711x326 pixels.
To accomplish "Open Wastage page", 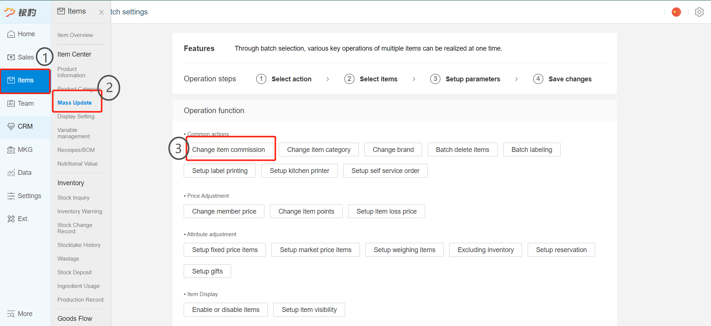I will point(68,259).
